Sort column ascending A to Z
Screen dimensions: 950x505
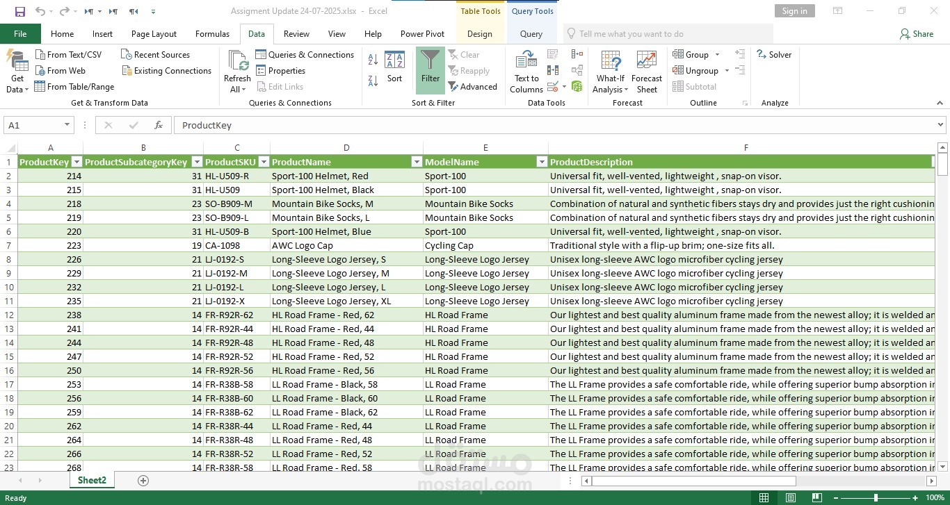point(373,60)
